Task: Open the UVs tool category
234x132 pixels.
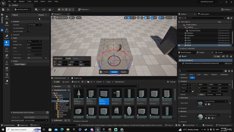Action: pos(7,69)
